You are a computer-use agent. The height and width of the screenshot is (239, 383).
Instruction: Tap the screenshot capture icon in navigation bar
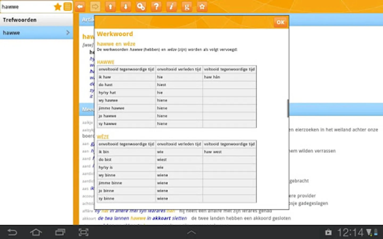point(84,232)
